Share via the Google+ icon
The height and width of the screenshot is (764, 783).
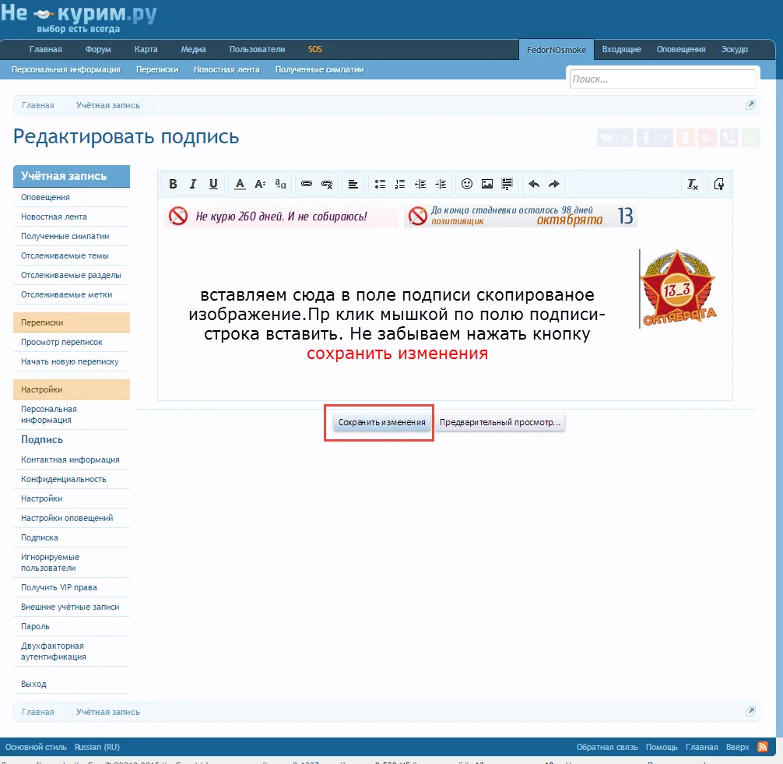pos(707,137)
